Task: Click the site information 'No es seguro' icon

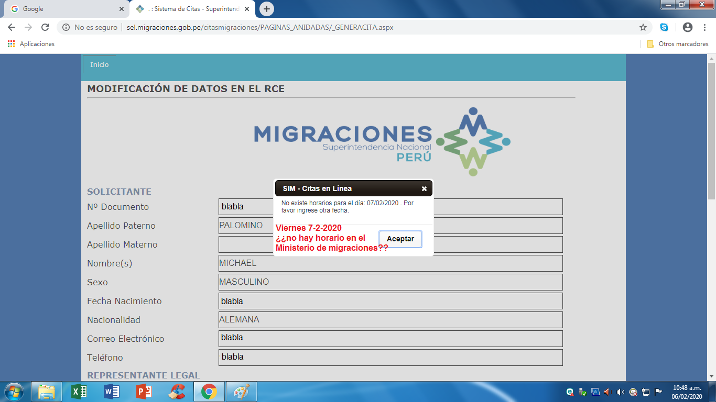Action: (66, 27)
